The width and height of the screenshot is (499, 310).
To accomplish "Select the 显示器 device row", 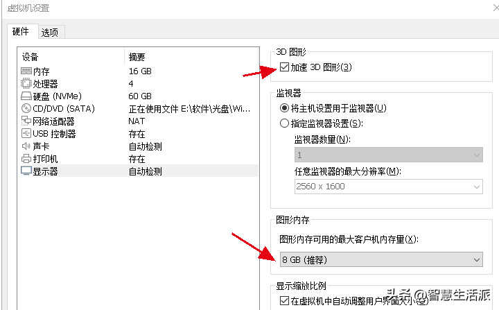I will (x=139, y=171).
